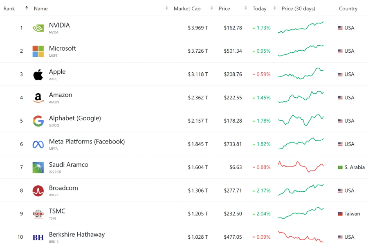
Task: Click Saudi Aramco 30-day price chart
Action: 301,167
